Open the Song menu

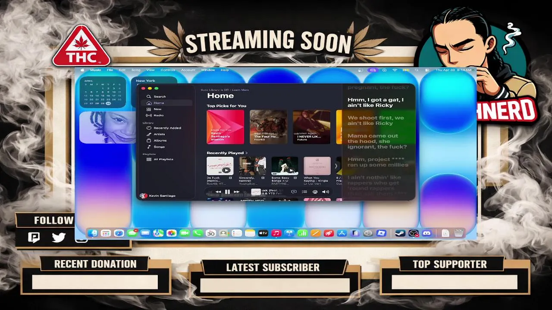click(136, 70)
